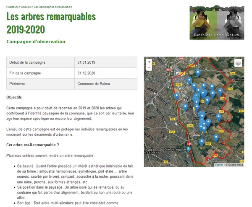Click the blue marker beside the D826 label
The height and width of the screenshot is (207, 252).
point(202,142)
